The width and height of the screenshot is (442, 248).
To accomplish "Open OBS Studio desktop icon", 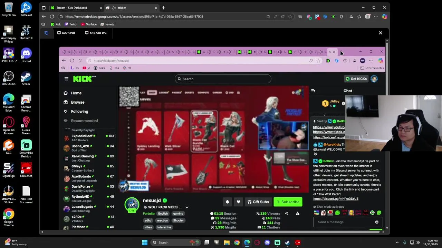I will [x=9, y=78].
